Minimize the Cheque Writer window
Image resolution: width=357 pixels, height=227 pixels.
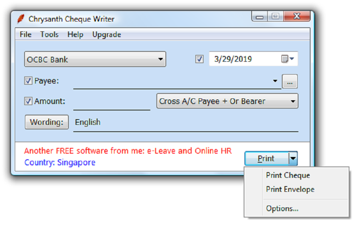coord(260,17)
